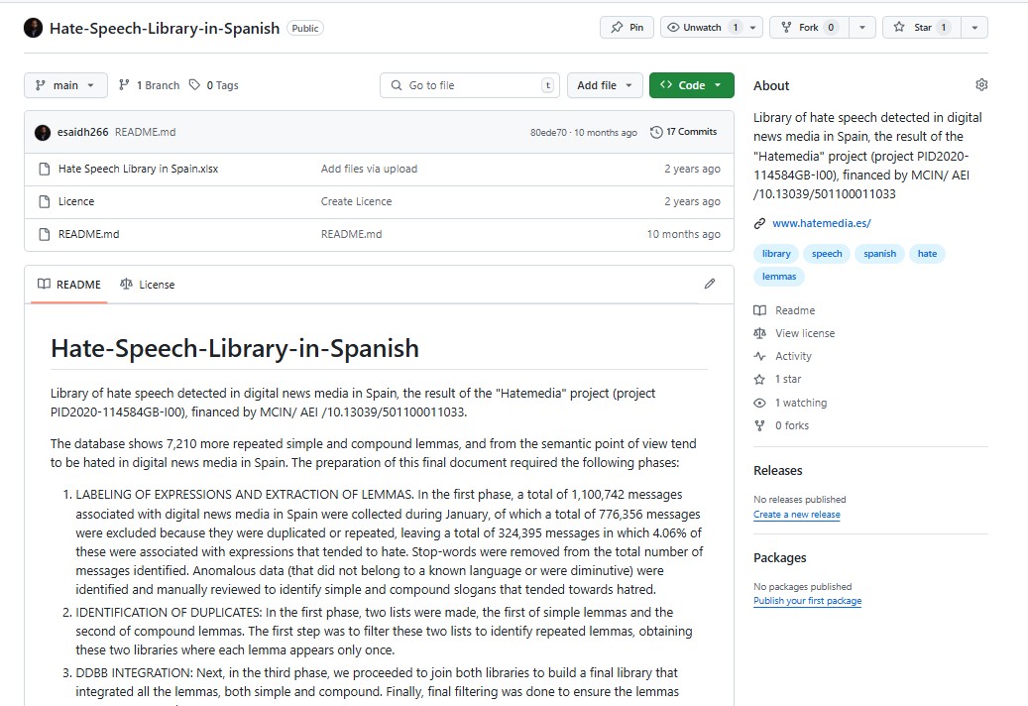Click the 0 Tags link

pyautogui.click(x=214, y=85)
